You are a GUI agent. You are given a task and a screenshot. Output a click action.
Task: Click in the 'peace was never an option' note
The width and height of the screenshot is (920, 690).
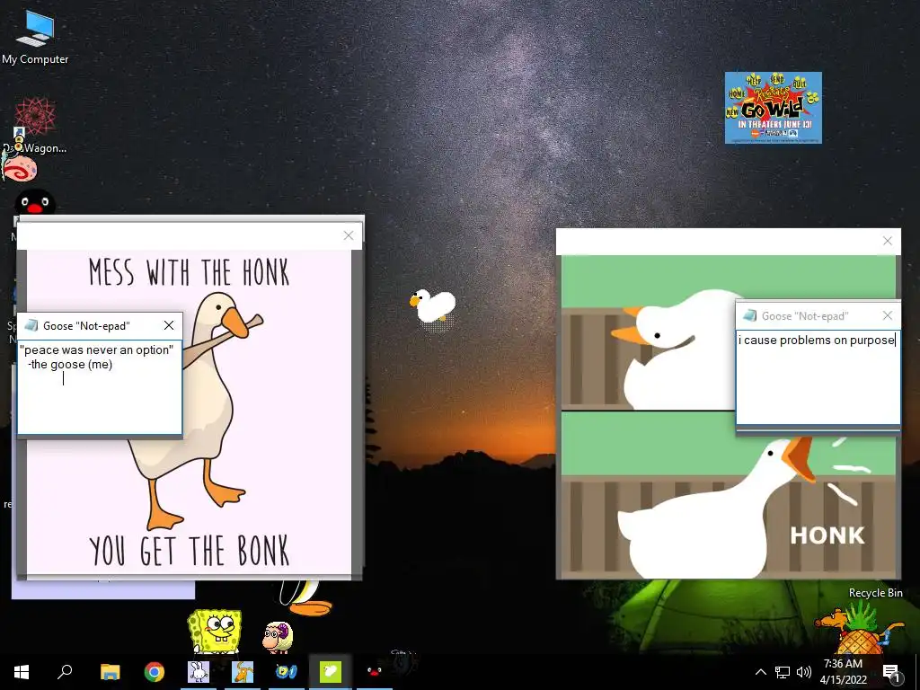pyautogui.click(x=100, y=387)
